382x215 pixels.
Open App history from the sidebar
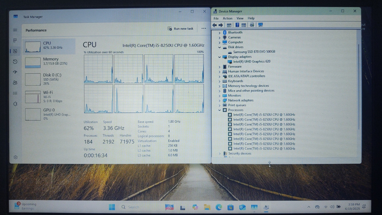15,62
